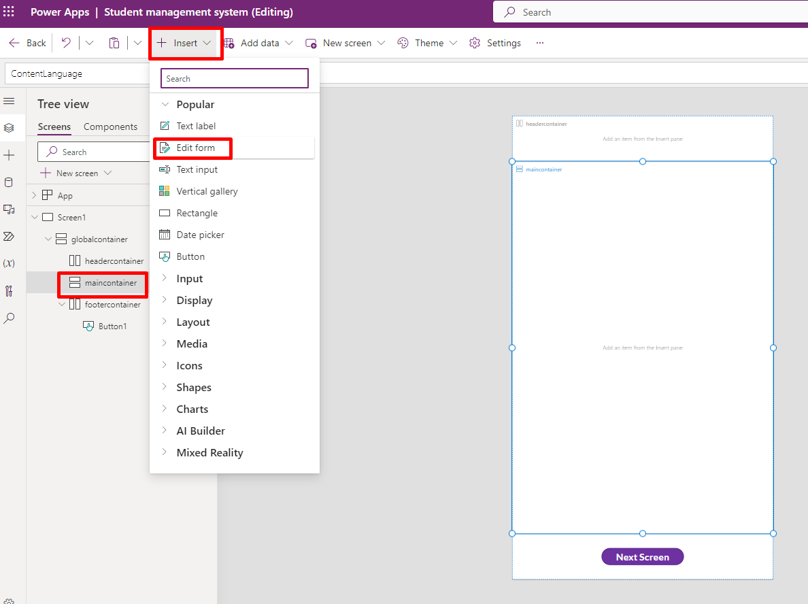Collapse the footercontainer node

[62, 305]
